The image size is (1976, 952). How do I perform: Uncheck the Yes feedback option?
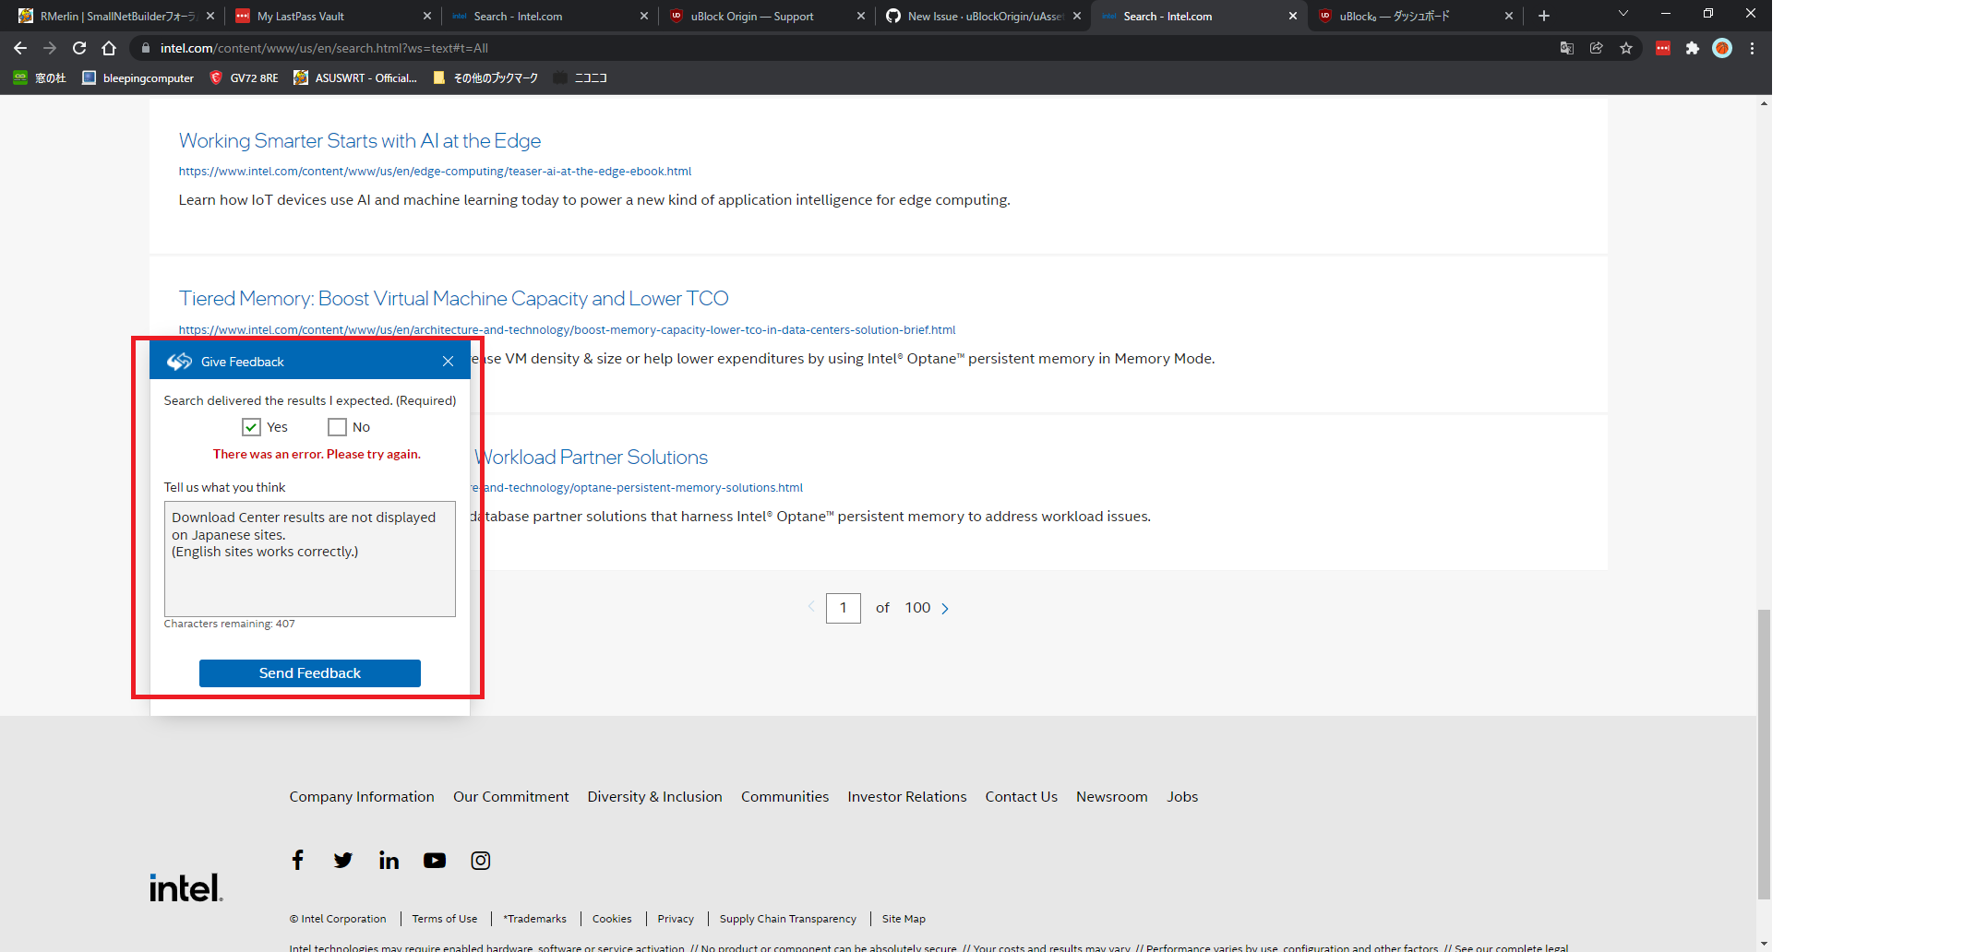click(251, 426)
